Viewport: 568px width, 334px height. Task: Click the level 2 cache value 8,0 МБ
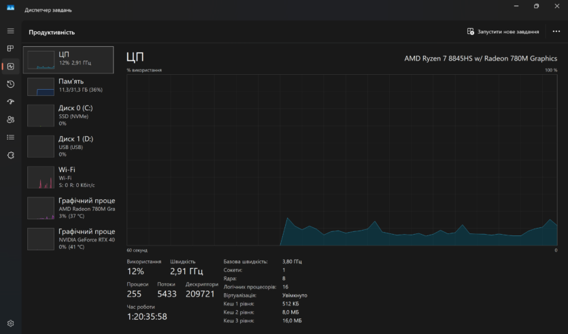click(x=290, y=312)
